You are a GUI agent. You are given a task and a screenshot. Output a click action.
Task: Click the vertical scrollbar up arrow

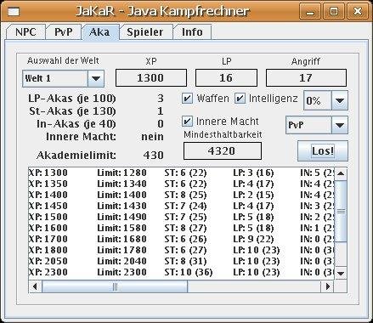point(341,173)
